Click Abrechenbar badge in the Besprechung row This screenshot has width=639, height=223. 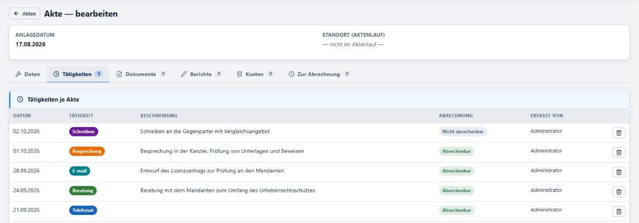click(457, 151)
